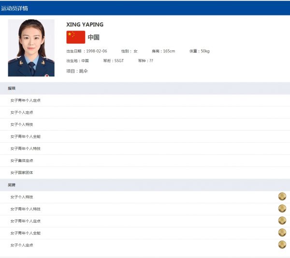Click the rank value SSGT
290x258 pixels.
(119, 61)
